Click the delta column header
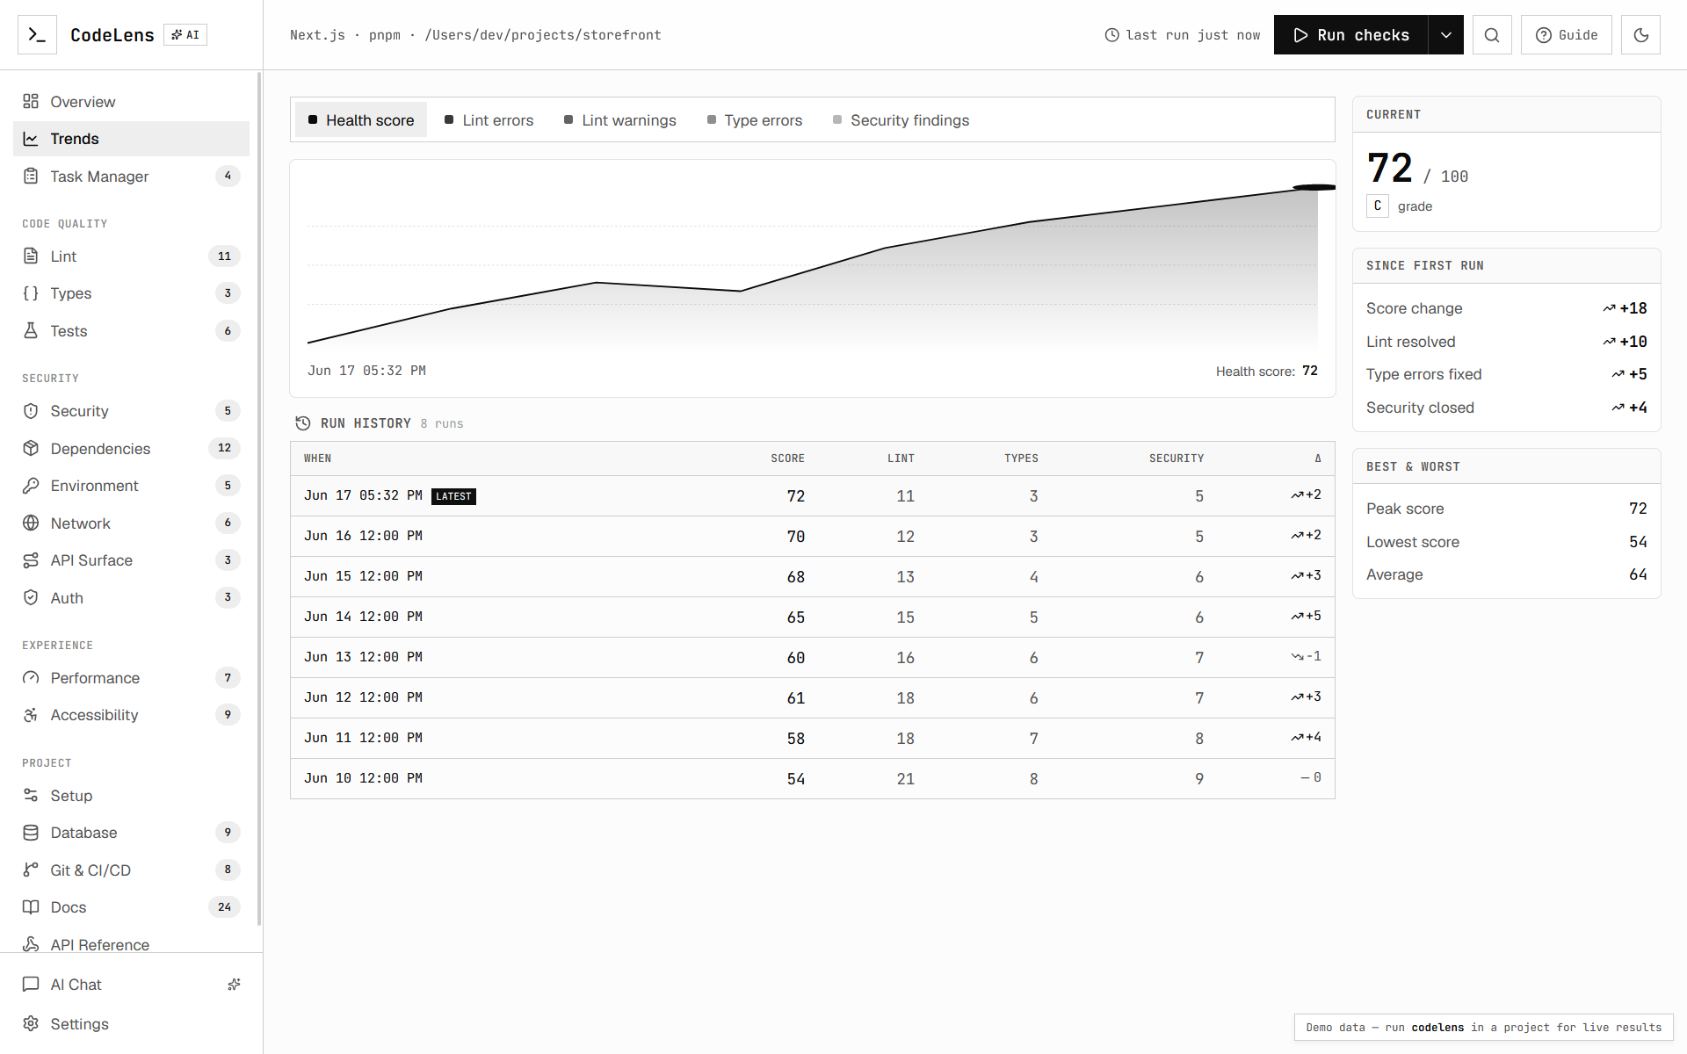This screenshot has height=1054, width=1687. [1317, 458]
